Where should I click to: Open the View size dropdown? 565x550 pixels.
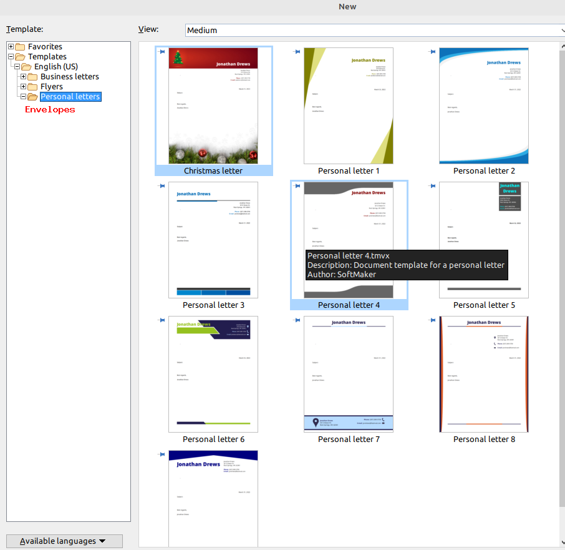(375, 30)
